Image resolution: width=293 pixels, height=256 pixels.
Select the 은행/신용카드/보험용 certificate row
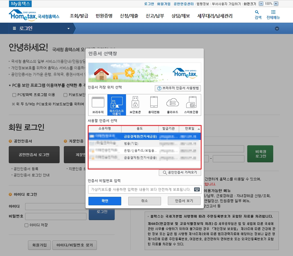(x=145, y=151)
